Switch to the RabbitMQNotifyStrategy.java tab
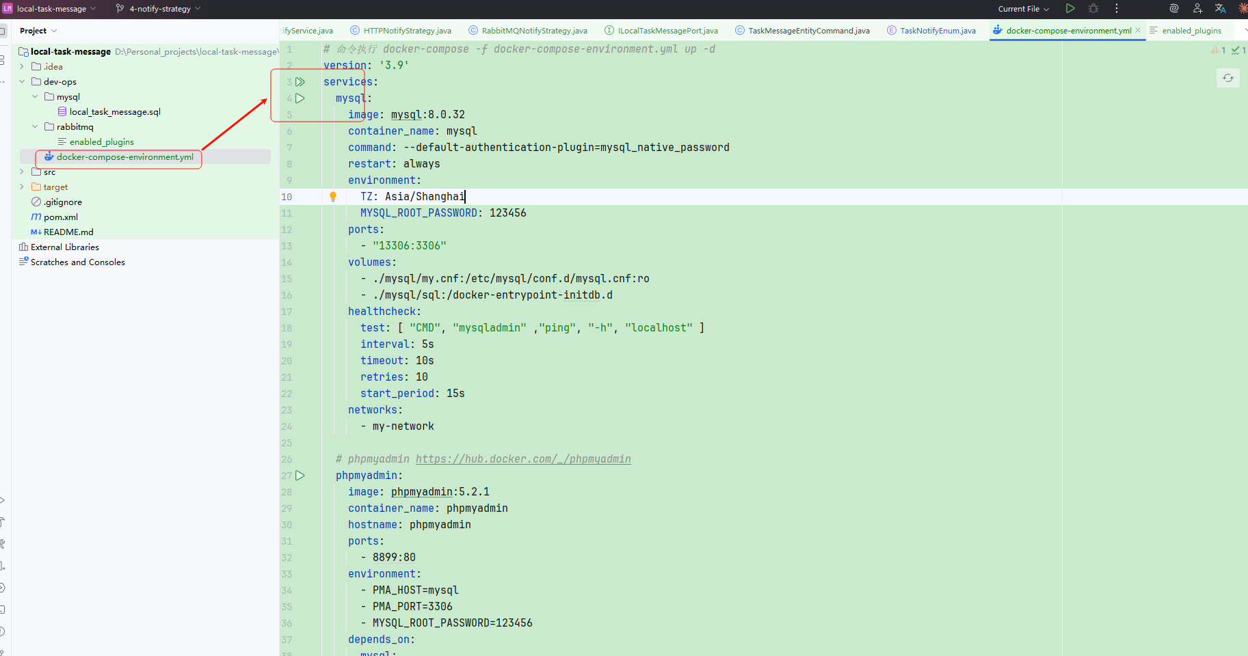Image resolution: width=1248 pixels, height=656 pixels. [533, 31]
